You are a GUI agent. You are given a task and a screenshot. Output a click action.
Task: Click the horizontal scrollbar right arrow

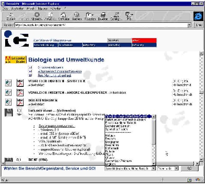pos(197,163)
